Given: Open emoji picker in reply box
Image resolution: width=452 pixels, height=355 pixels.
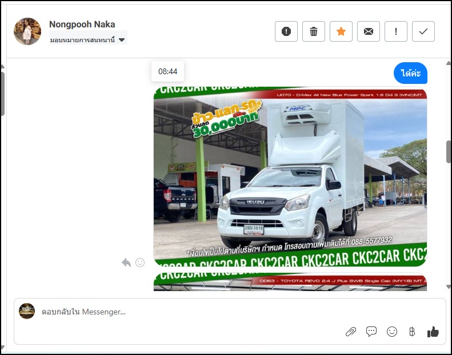Looking at the screenshot, I should click(x=392, y=332).
